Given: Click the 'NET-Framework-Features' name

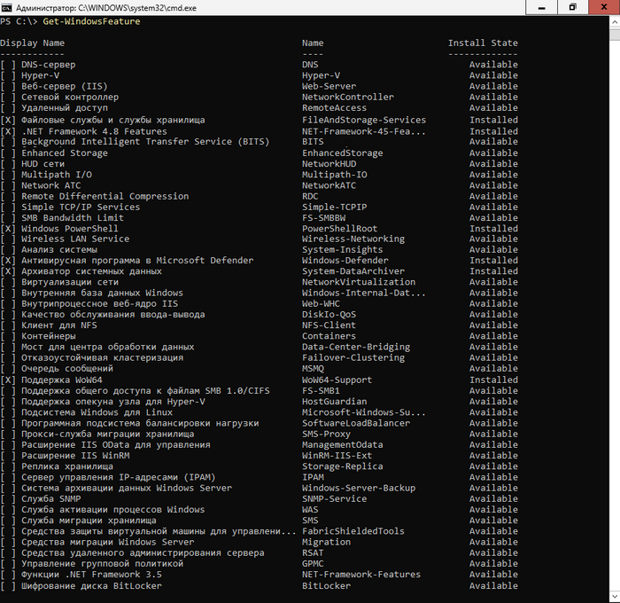Looking at the screenshot, I should [x=361, y=575].
